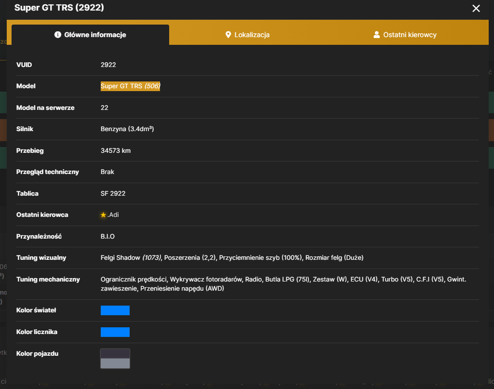The height and width of the screenshot is (389, 494).
Task: Click the Model na serwerze value 22
Action: click(104, 108)
